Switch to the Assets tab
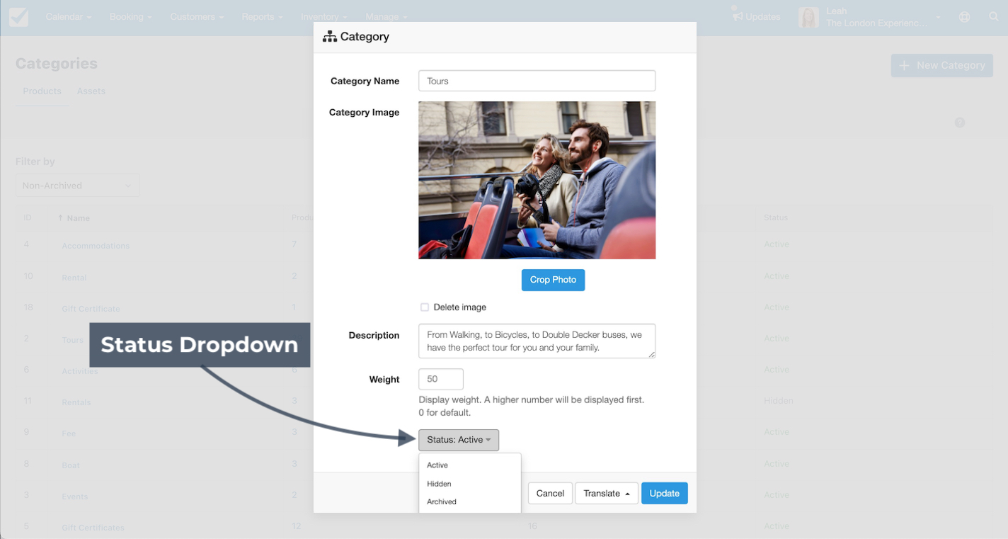 tap(91, 91)
